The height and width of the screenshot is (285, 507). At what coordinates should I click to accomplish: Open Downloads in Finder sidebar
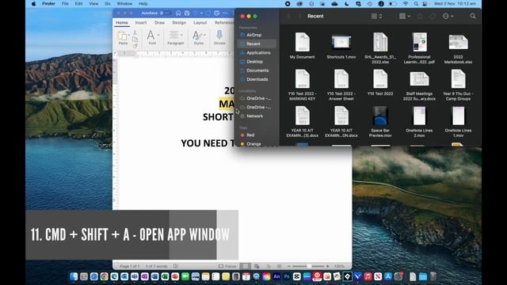pyautogui.click(x=257, y=79)
